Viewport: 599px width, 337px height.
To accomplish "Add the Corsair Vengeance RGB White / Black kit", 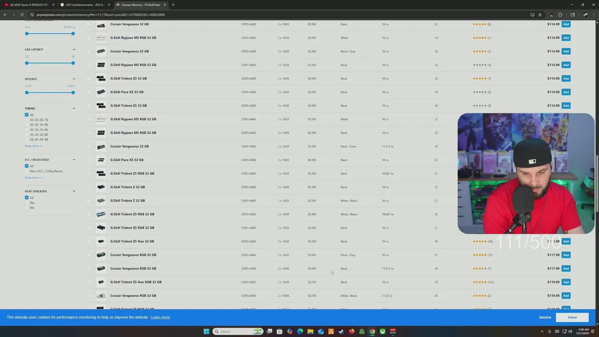I will click(566, 296).
